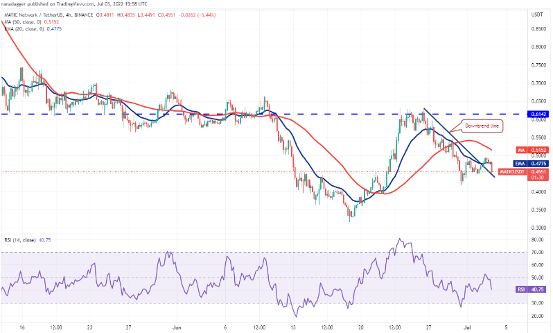Click the purple RSI 40.75 value tag
The width and height of the screenshot is (553, 333).
[532, 289]
